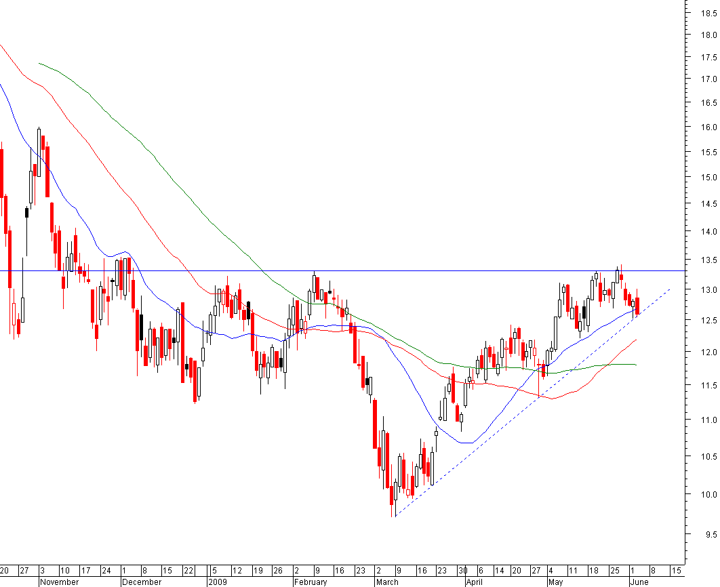Select the 2009 year label
Viewport: 720px width, 587px height.
218,582
